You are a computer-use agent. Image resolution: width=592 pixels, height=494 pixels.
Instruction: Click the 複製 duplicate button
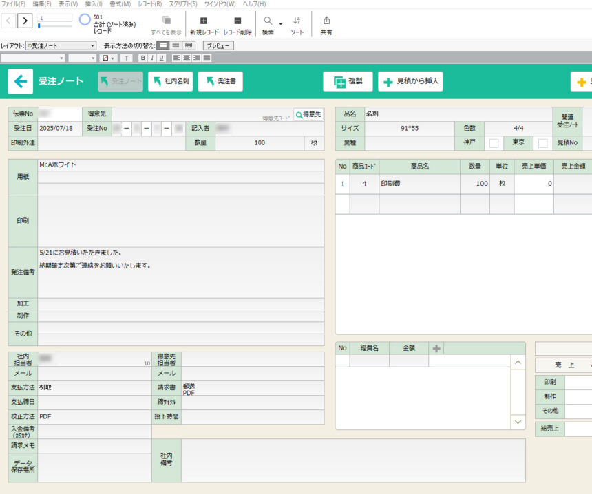click(x=348, y=81)
